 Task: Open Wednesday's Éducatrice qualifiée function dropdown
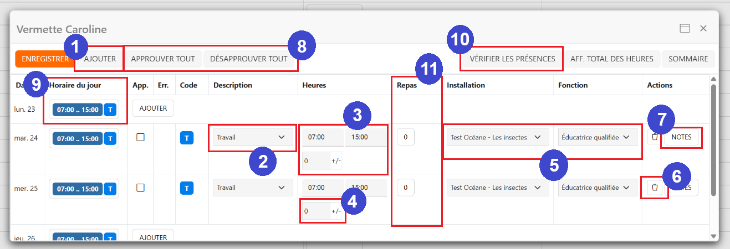point(595,188)
